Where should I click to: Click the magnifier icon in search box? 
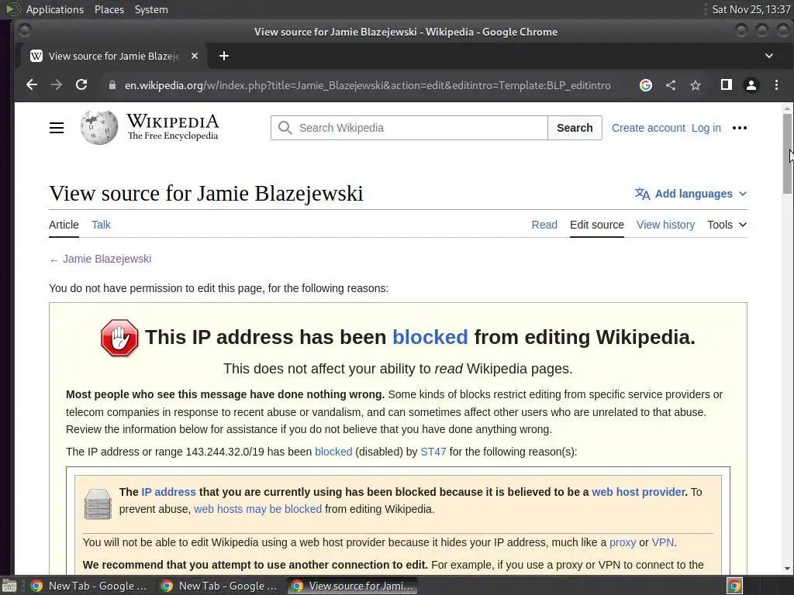click(285, 128)
